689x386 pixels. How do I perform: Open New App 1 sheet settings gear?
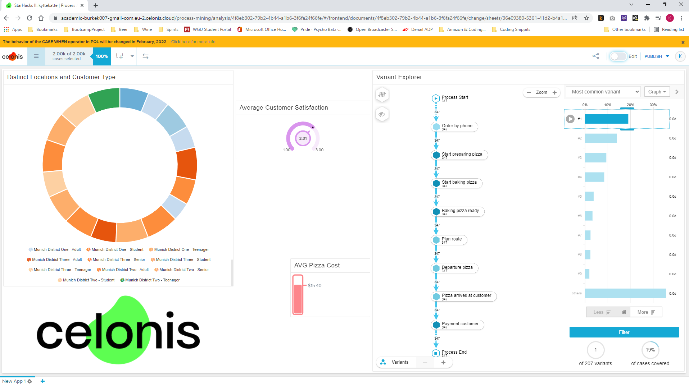[30, 381]
